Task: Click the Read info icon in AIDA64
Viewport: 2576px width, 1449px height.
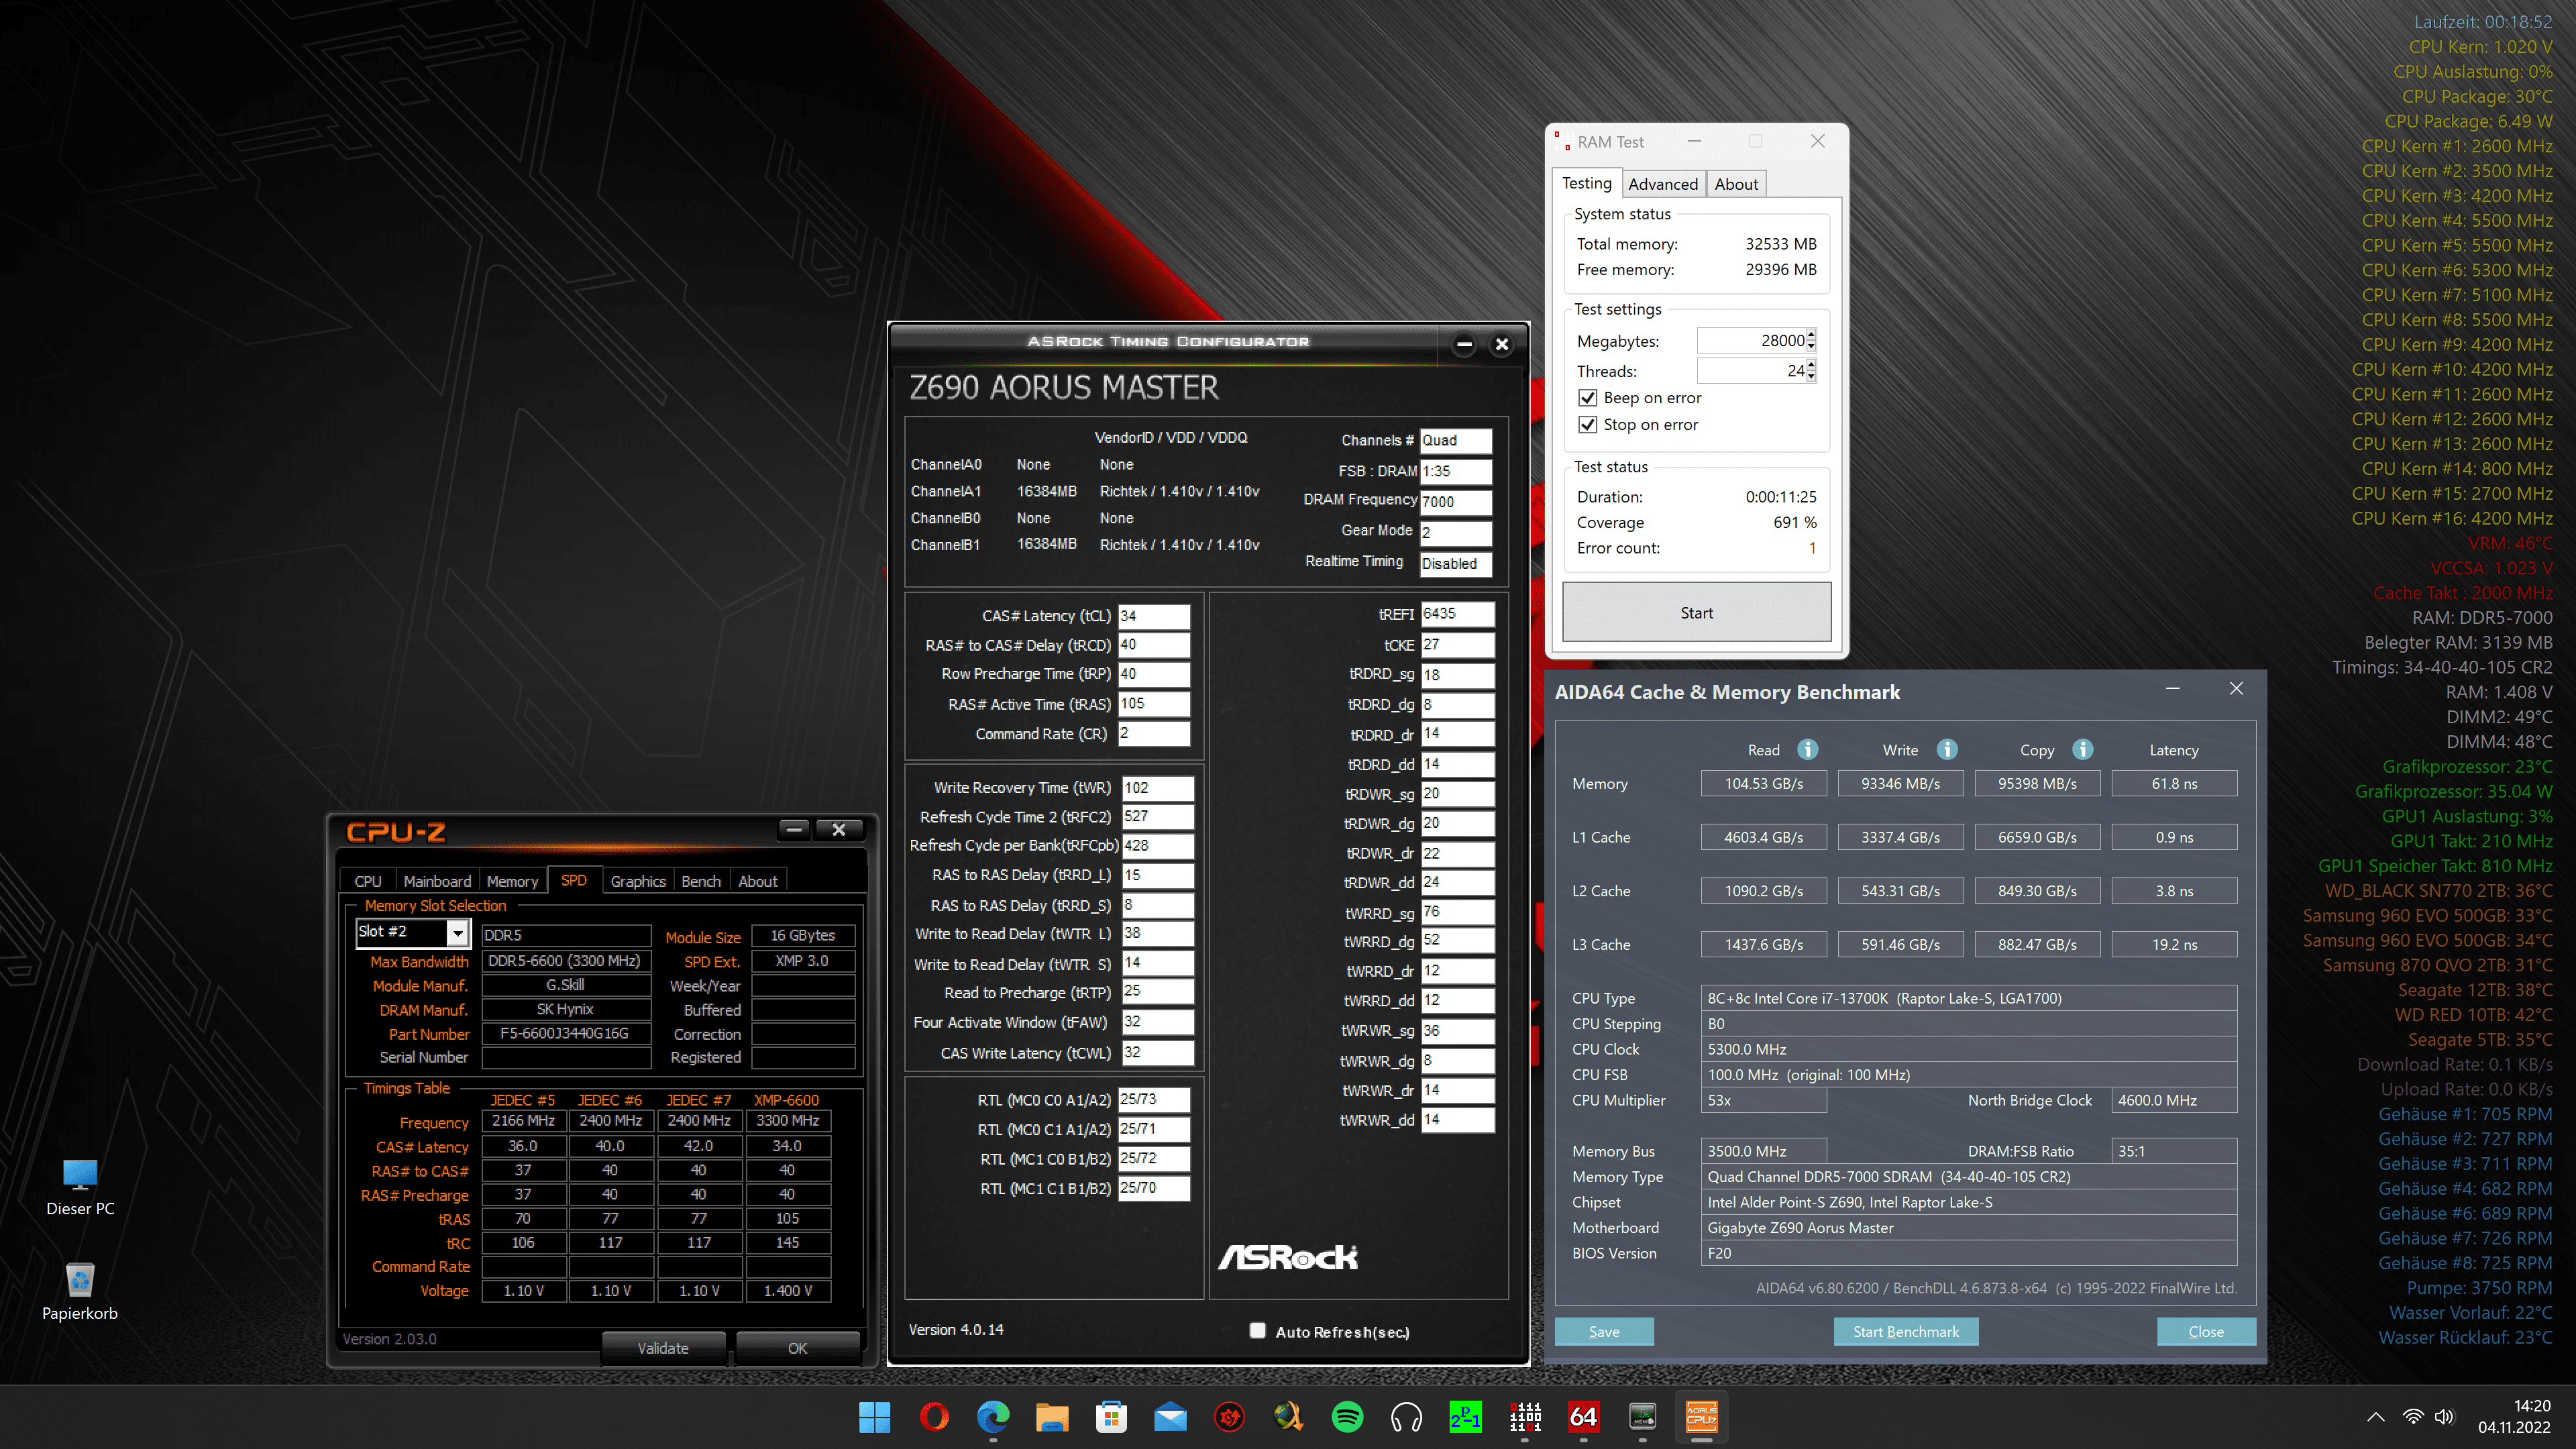Action: coord(1807,749)
